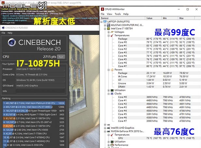Select ranking entry Intel Core i7-6700HQ
This screenshot has width=201, height=148.
tap(34, 137)
